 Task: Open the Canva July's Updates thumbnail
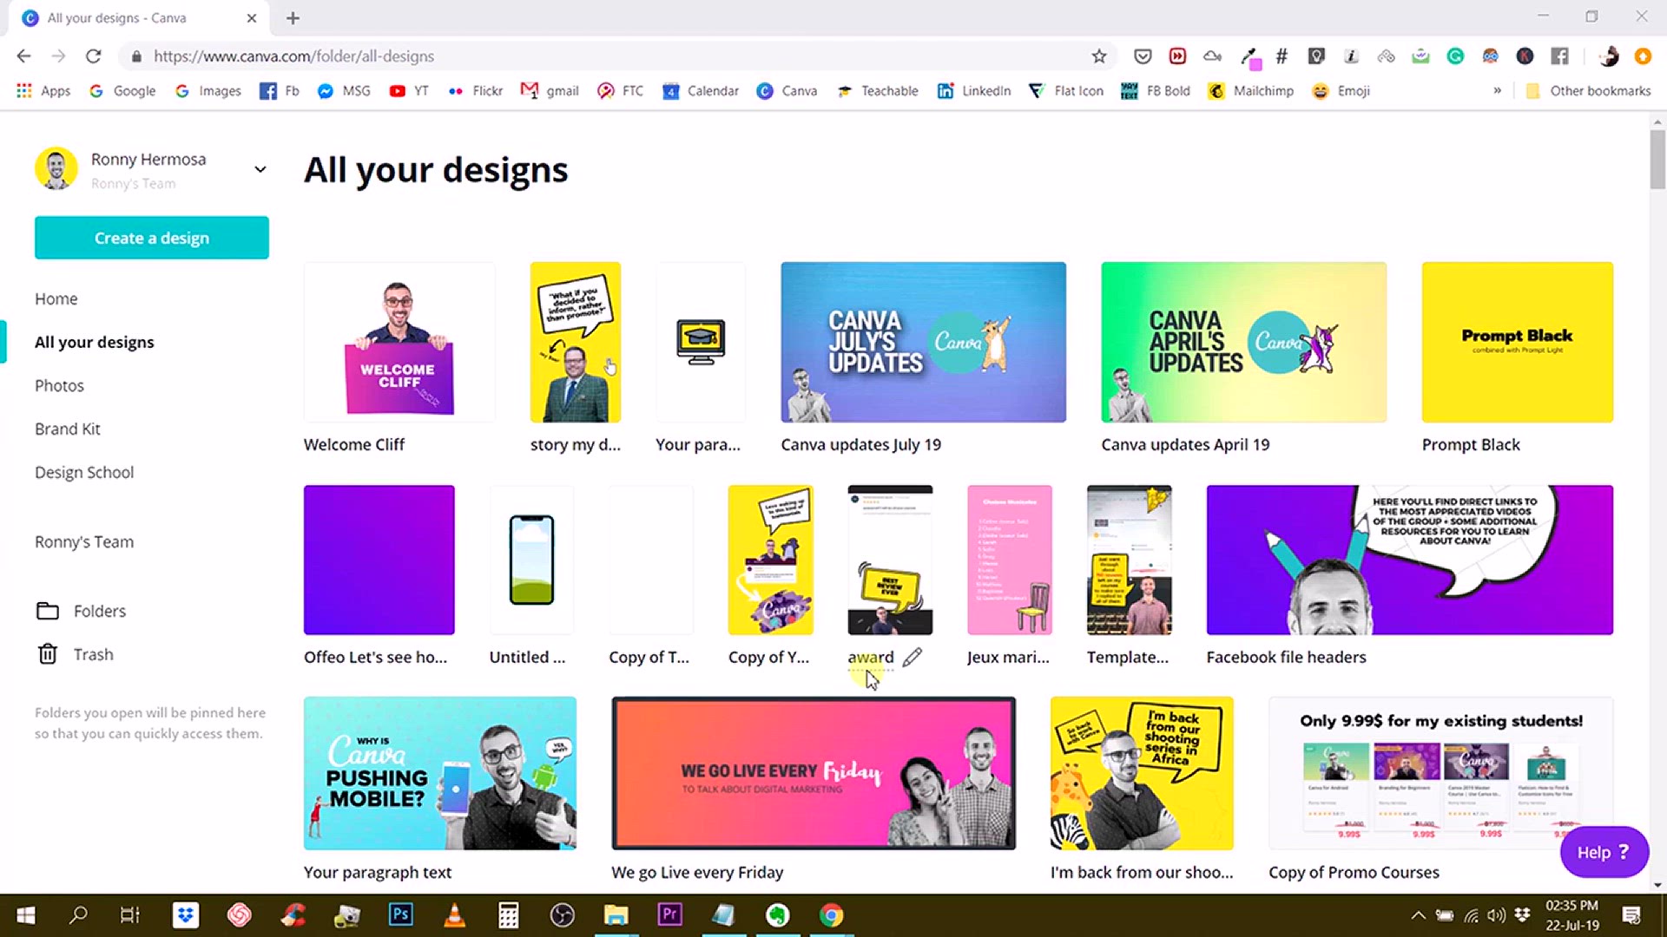[x=923, y=342]
